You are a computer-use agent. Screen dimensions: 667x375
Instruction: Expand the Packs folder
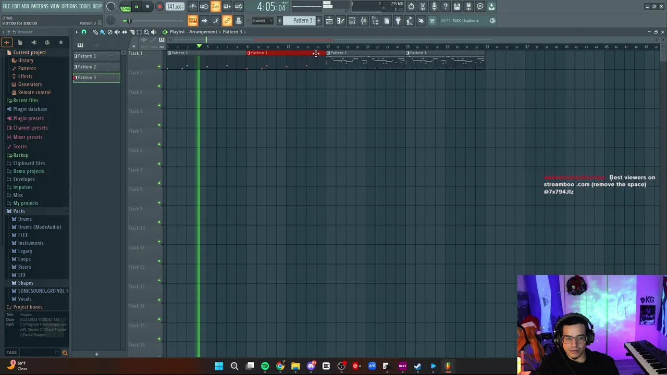tap(19, 211)
